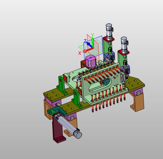Select the small red pin on the front plate
The width and height of the screenshot is (163, 159).
[x=114, y=78]
